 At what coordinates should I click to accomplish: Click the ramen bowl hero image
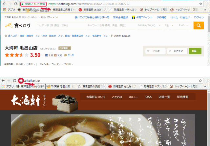[x=103, y=130]
